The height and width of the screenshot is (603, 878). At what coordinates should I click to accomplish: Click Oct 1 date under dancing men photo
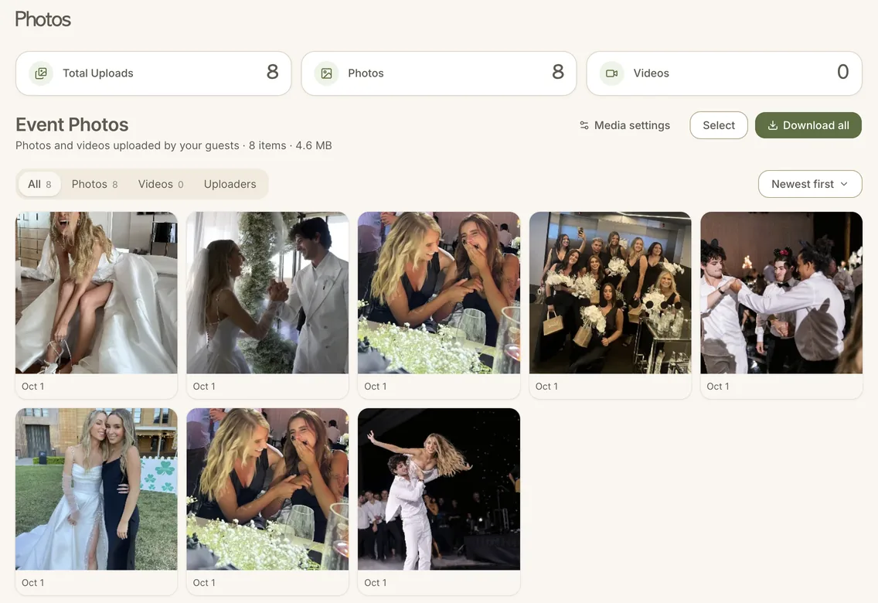(x=718, y=387)
